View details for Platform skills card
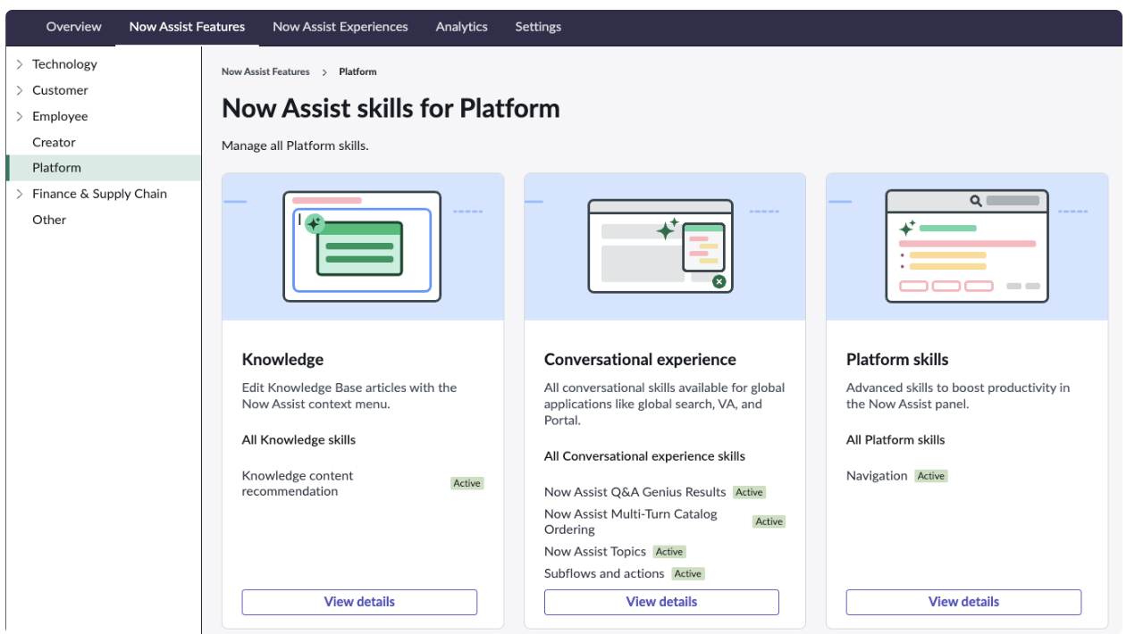 tap(963, 602)
